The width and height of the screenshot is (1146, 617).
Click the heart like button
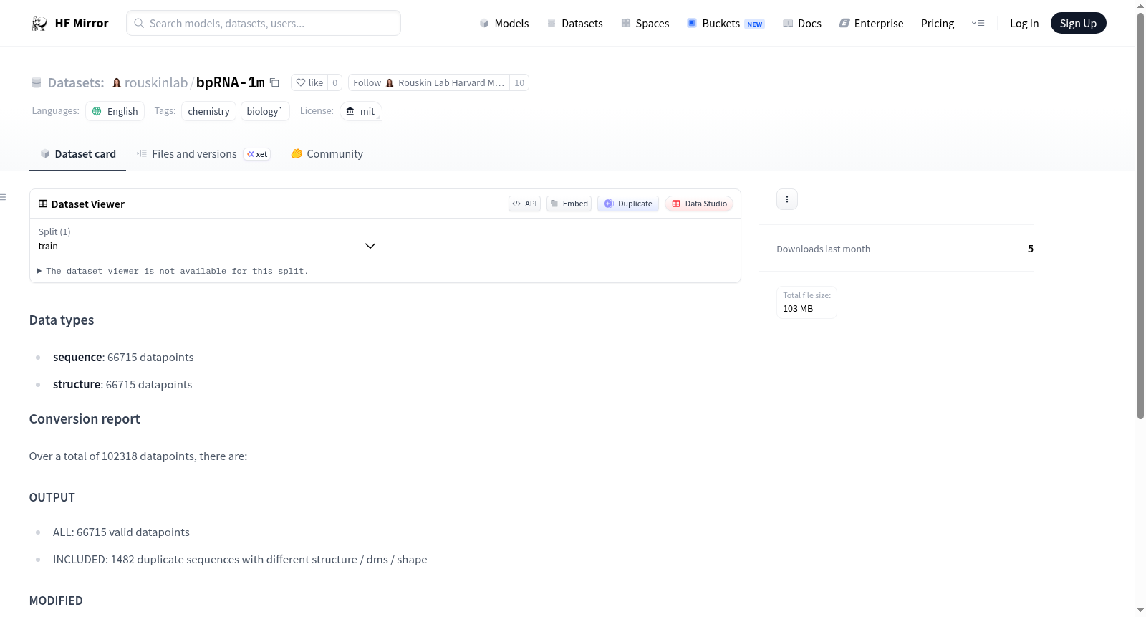click(309, 82)
